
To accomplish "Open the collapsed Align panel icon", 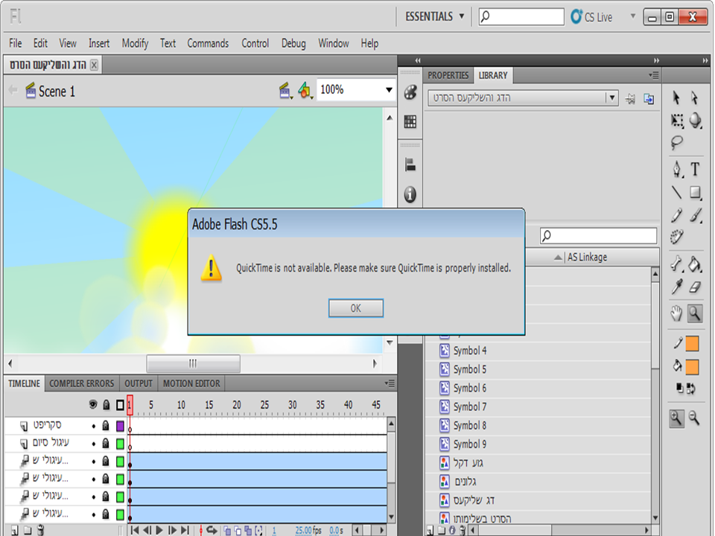I will click(410, 165).
